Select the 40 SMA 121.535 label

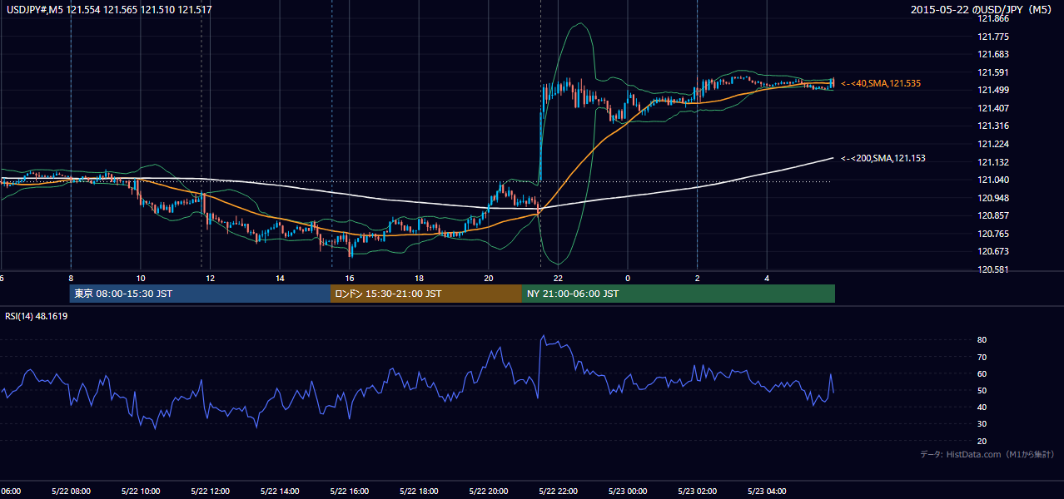(x=881, y=83)
